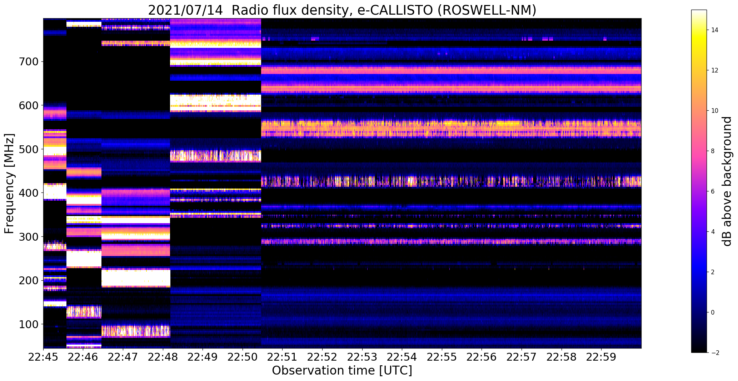
Task: Click the 200 MHz frequency tick label
Action: coord(28,280)
